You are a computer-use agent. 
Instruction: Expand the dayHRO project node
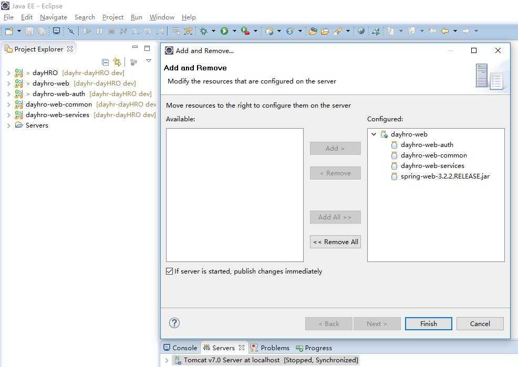click(x=8, y=73)
